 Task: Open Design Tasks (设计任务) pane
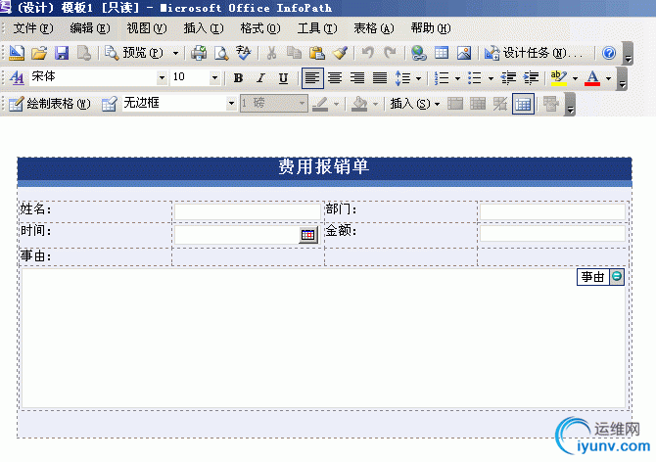coord(534,53)
